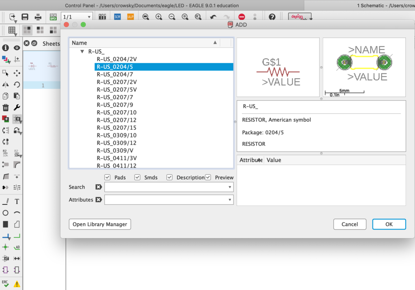Screen dimensions: 415x290
Task: Click Open Library Manager button
Action: point(100,224)
